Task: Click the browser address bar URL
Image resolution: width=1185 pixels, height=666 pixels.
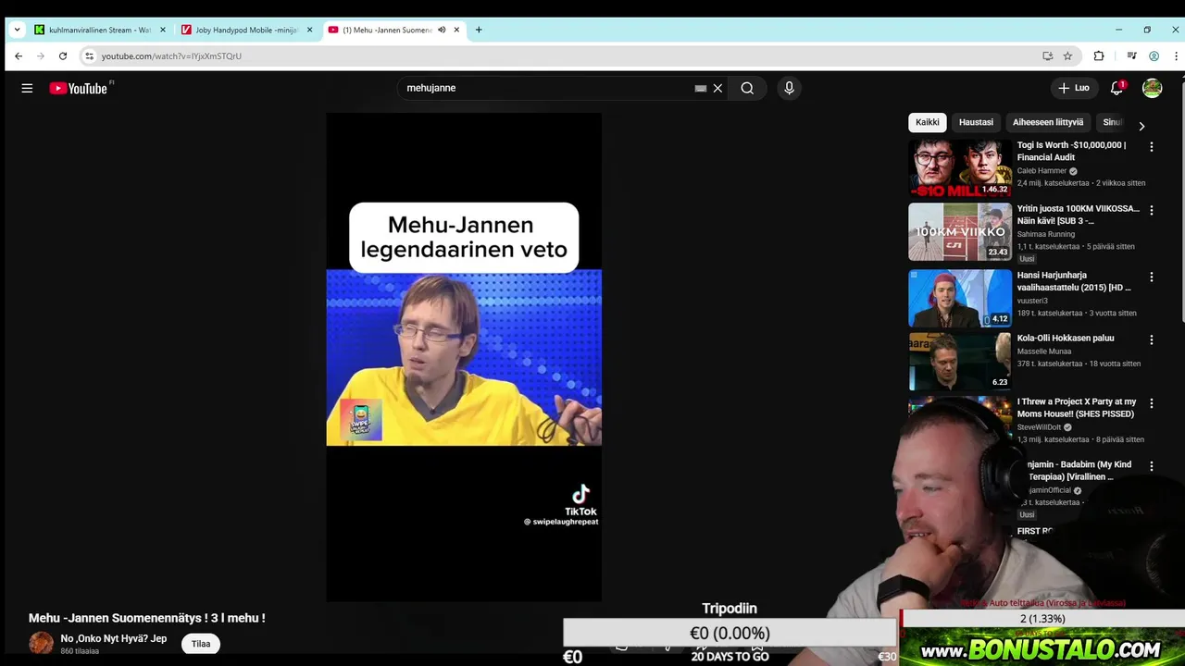Action: (171, 55)
